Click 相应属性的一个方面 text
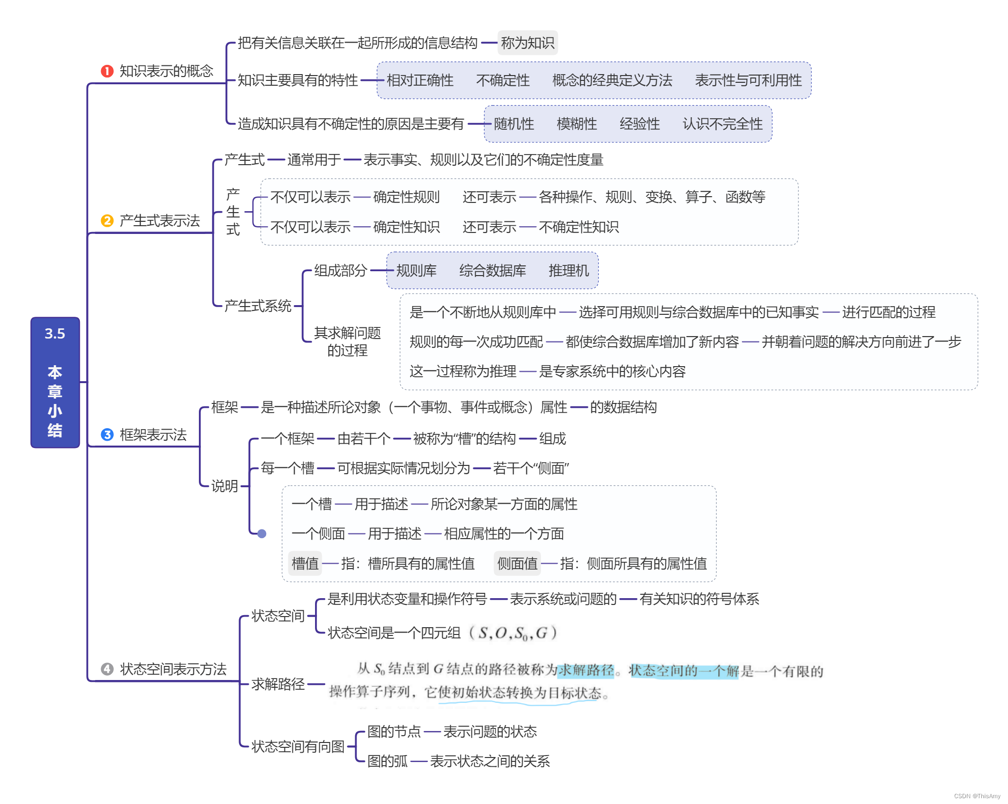The image size is (1008, 804). pyautogui.click(x=504, y=534)
